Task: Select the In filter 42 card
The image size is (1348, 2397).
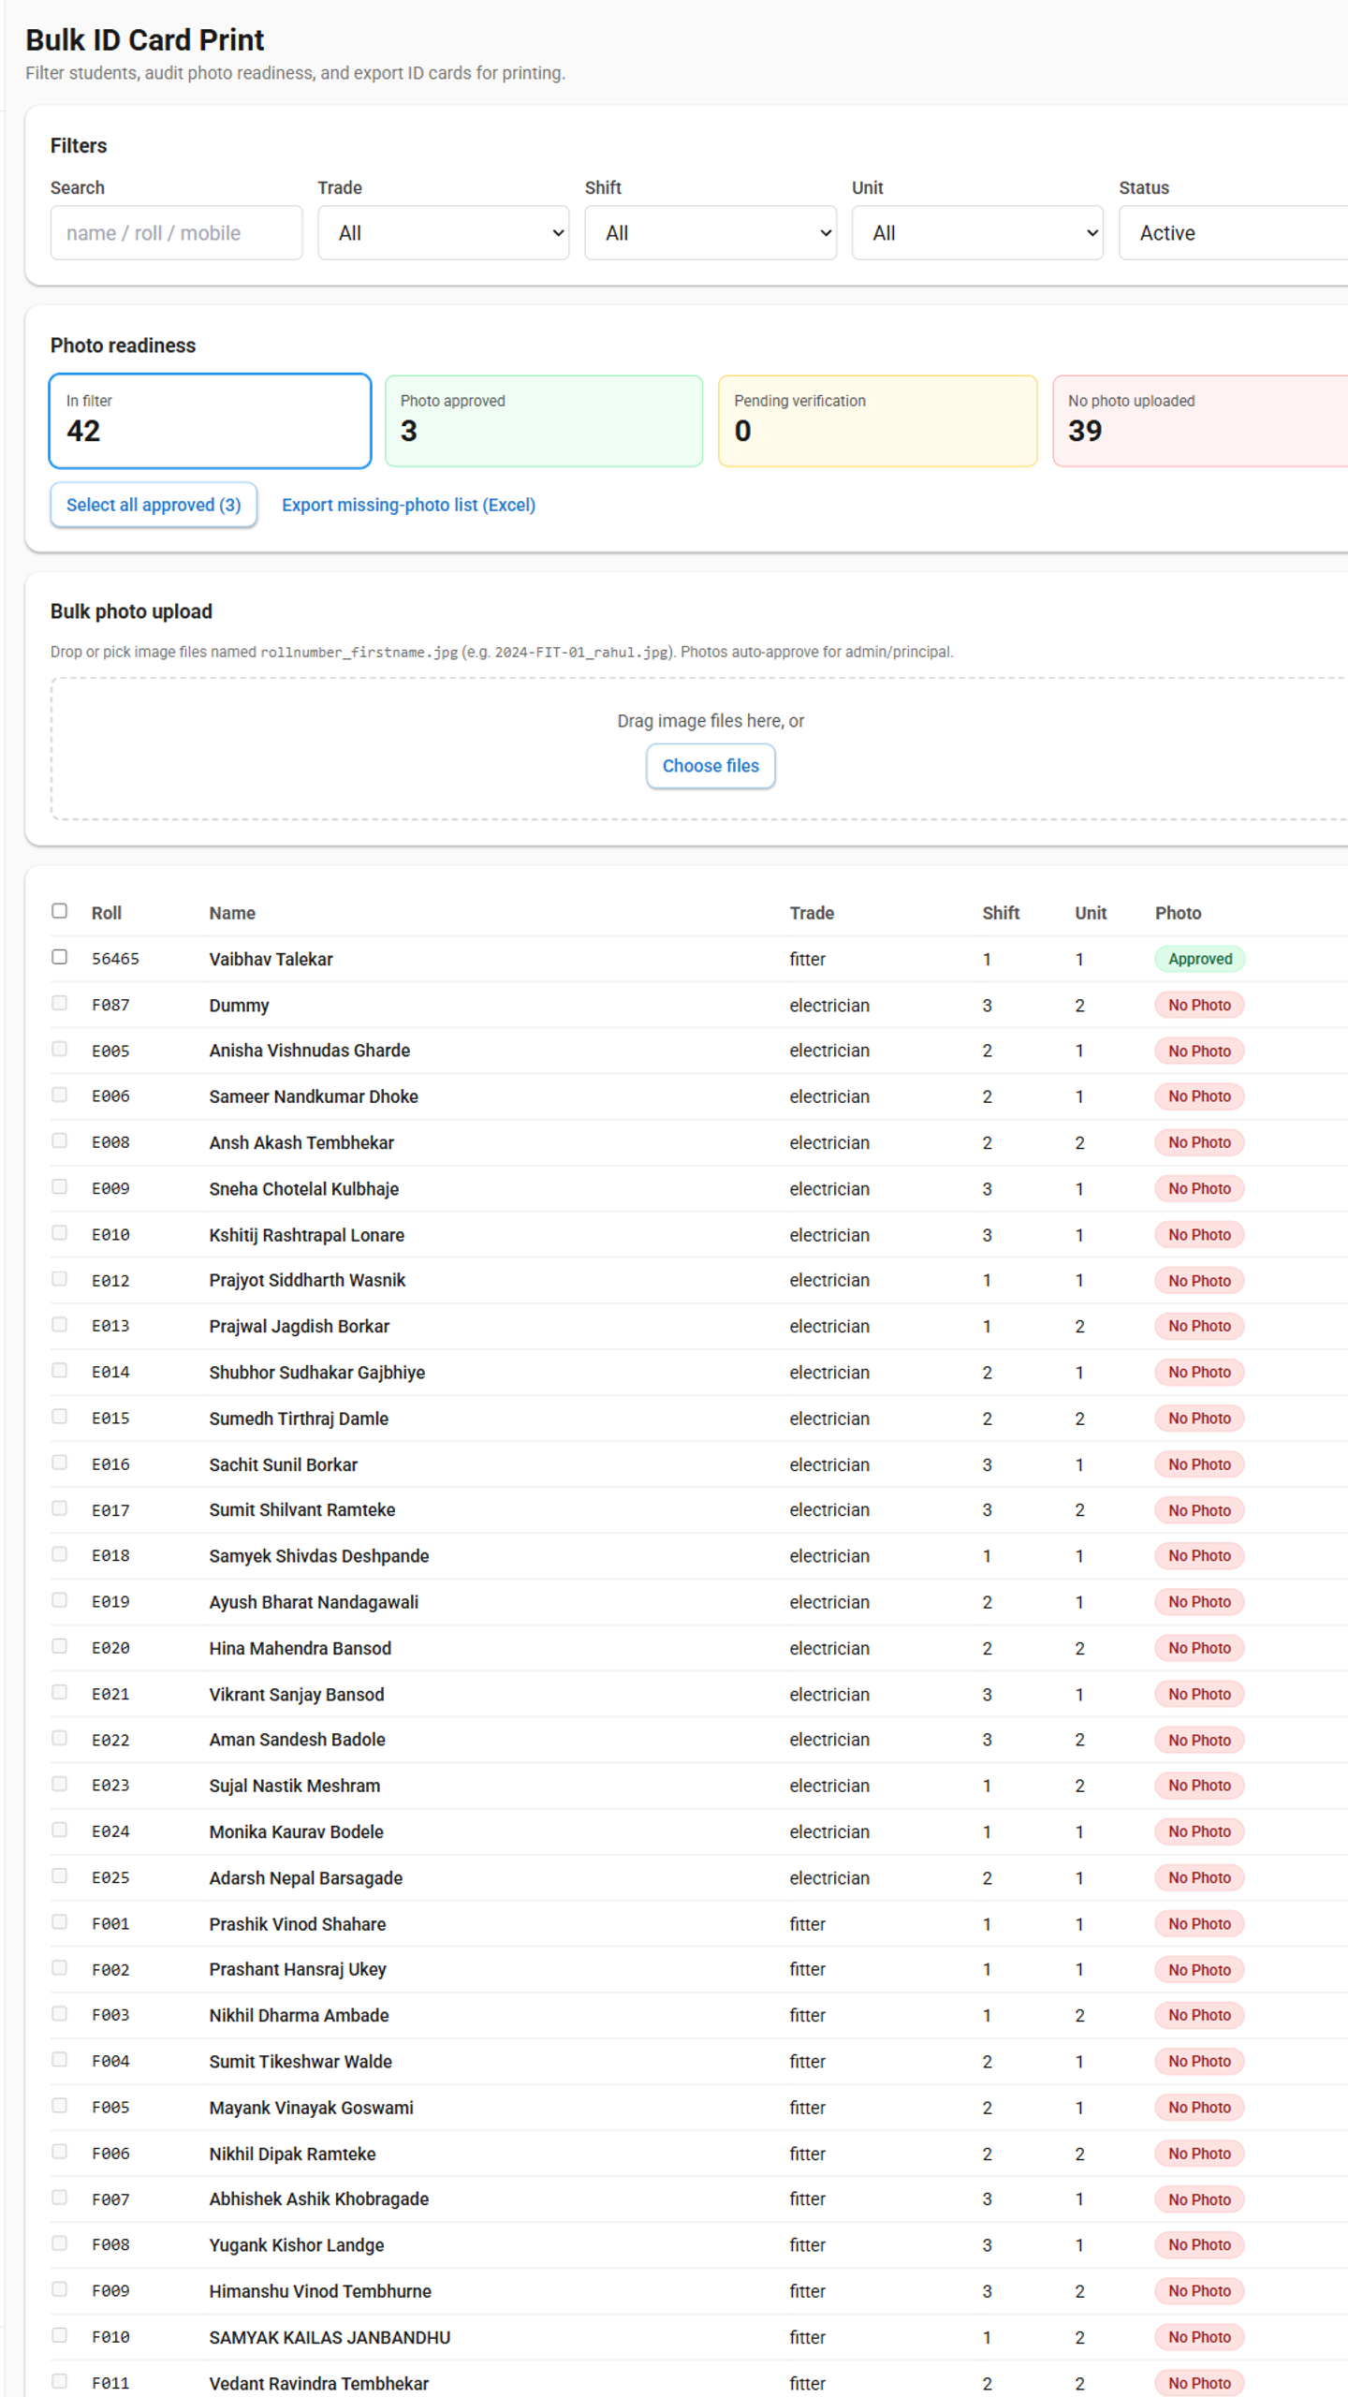Action: [210, 420]
